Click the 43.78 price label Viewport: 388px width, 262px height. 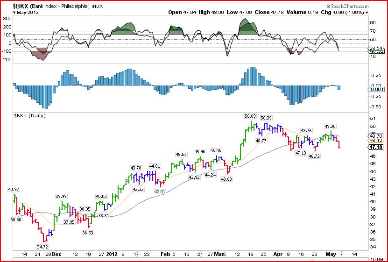pyautogui.click(x=136, y=168)
